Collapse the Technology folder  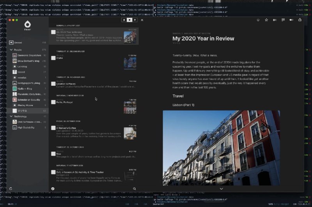point(11,116)
